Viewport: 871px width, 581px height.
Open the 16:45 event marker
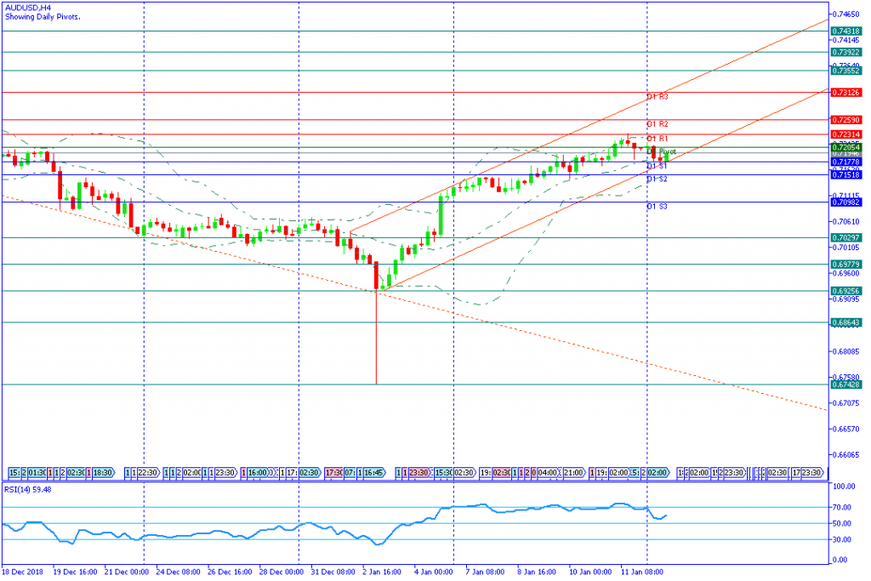(374, 473)
